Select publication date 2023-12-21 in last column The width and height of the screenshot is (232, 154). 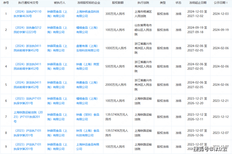coord(221,101)
